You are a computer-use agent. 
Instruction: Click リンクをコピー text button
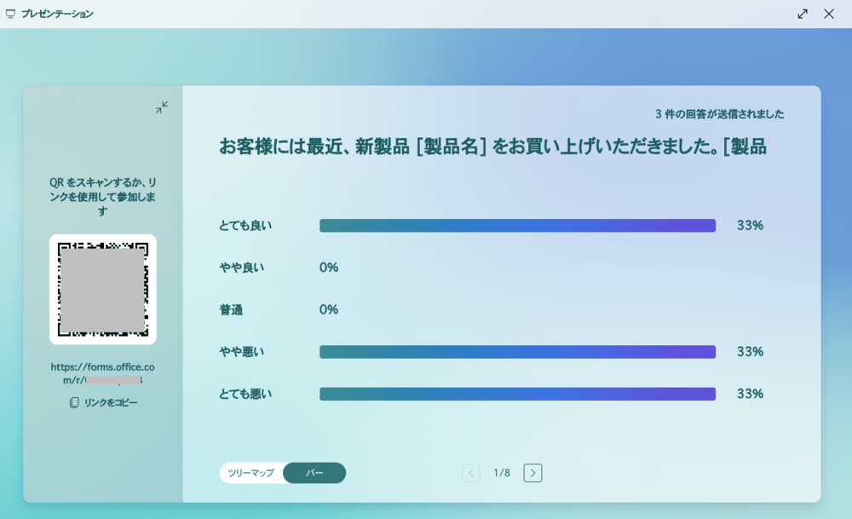[111, 402]
